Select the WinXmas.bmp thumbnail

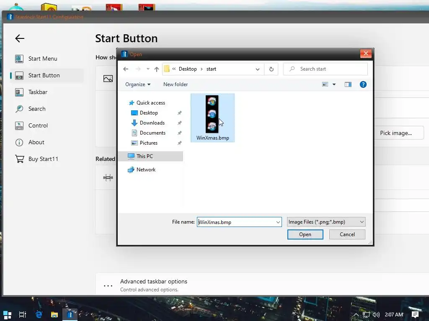(212, 114)
